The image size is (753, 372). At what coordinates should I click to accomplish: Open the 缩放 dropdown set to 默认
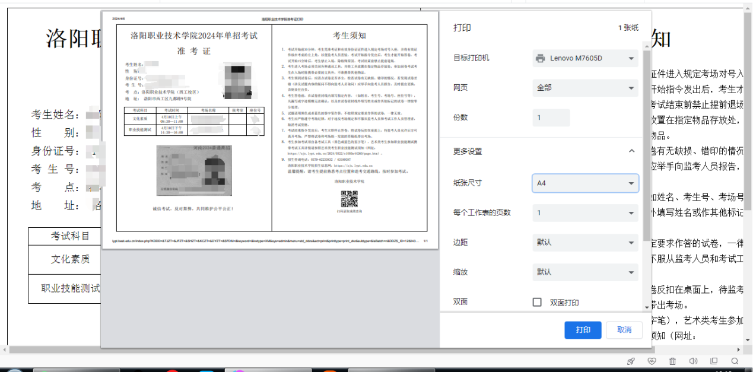pyautogui.click(x=585, y=272)
